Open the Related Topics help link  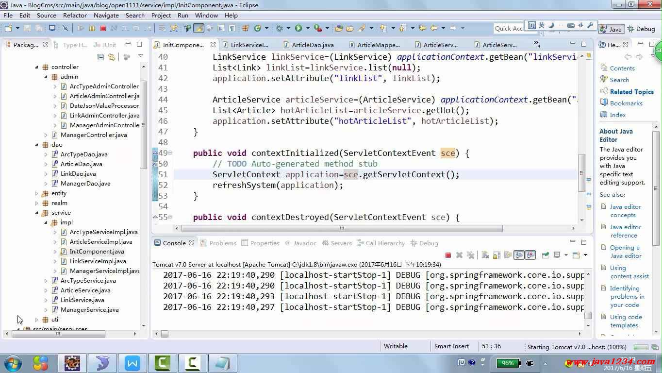click(x=632, y=92)
